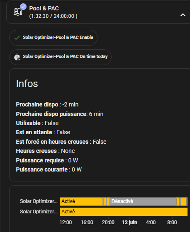Click the blue checkmark badge on pool icon
Image resolution: width=190 pixels, height=232 pixels.
tap(23, 7)
